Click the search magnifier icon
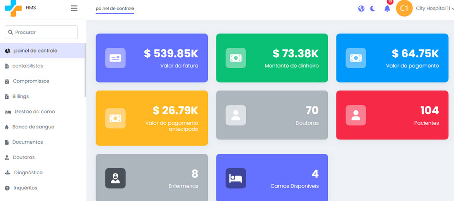This screenshot has height=201, width=454. (11, 32)
